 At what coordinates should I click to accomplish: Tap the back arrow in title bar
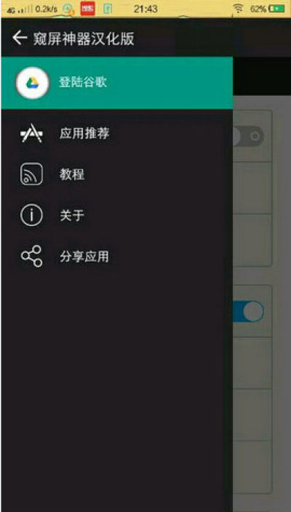pyautogui.click(x=20, y=38)
